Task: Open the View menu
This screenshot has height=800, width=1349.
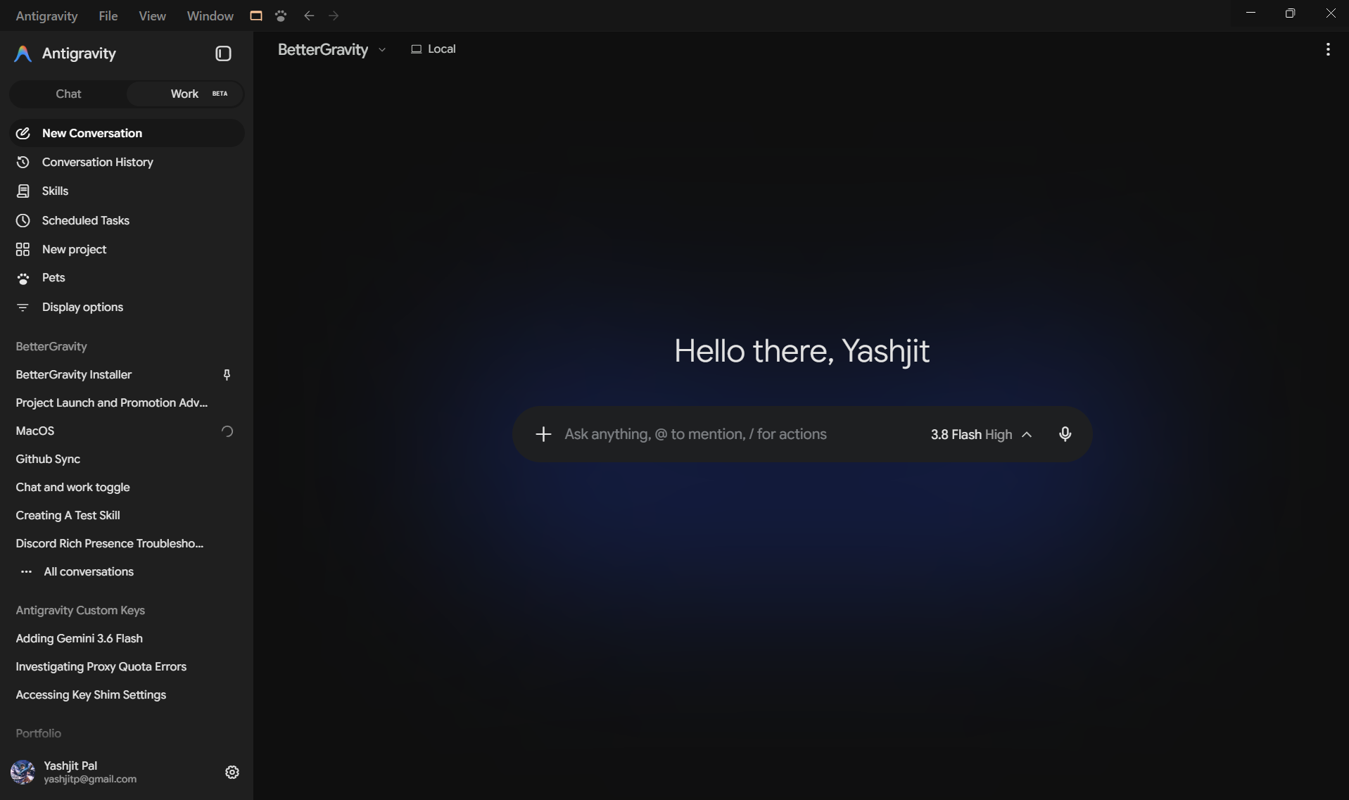Action: 152,15
